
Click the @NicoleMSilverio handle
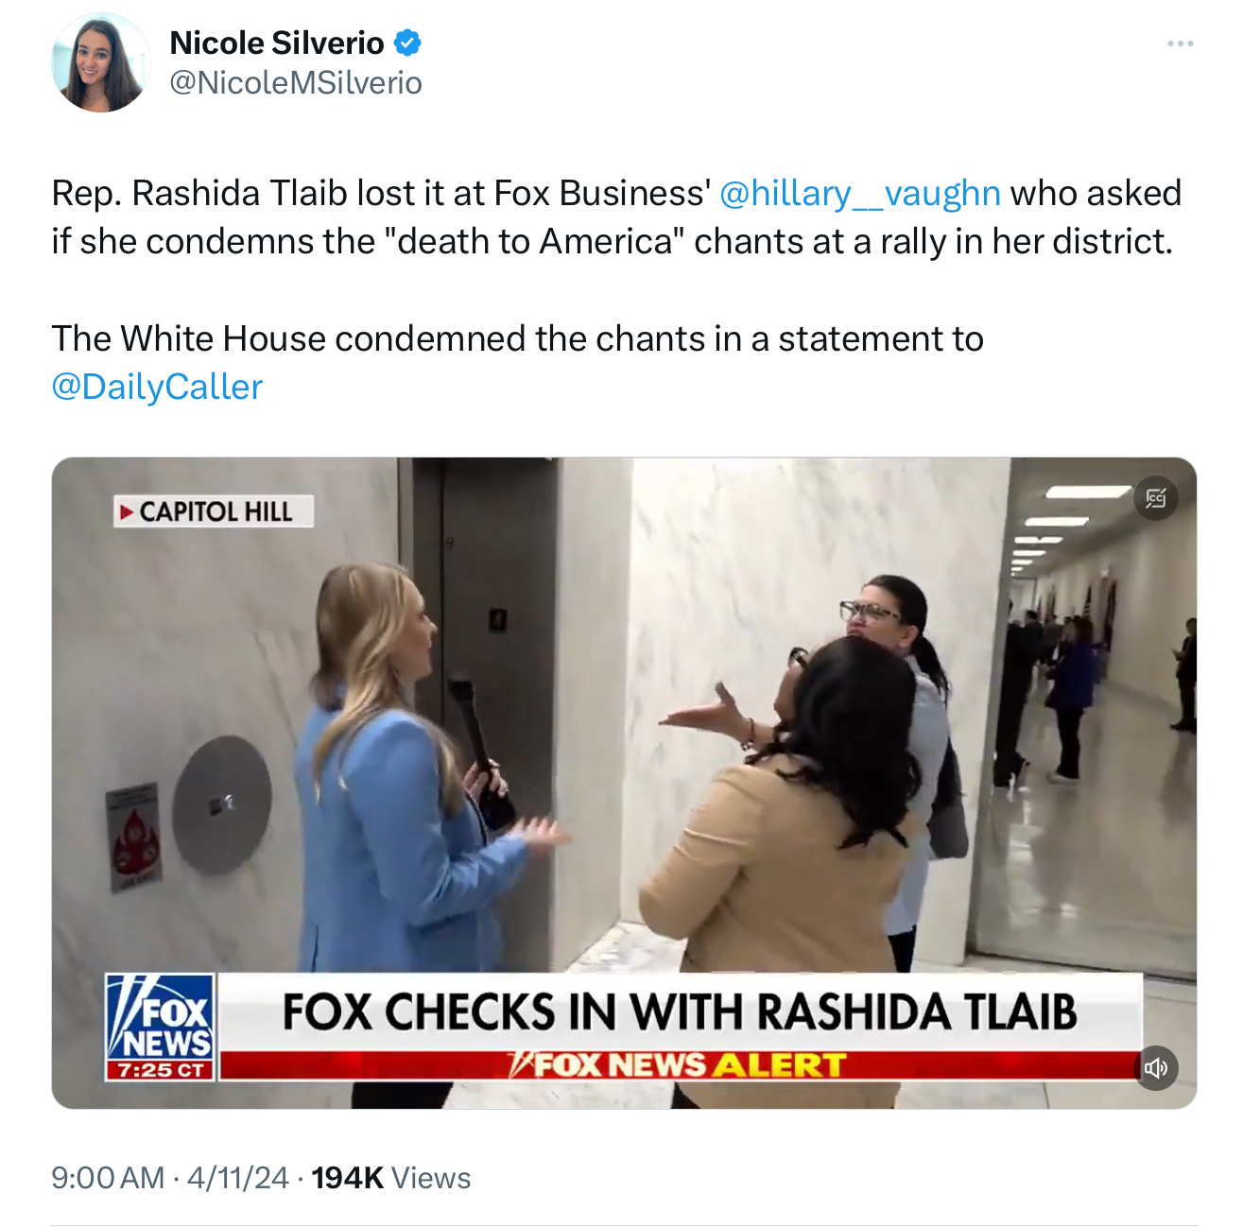tap(296, 83)
